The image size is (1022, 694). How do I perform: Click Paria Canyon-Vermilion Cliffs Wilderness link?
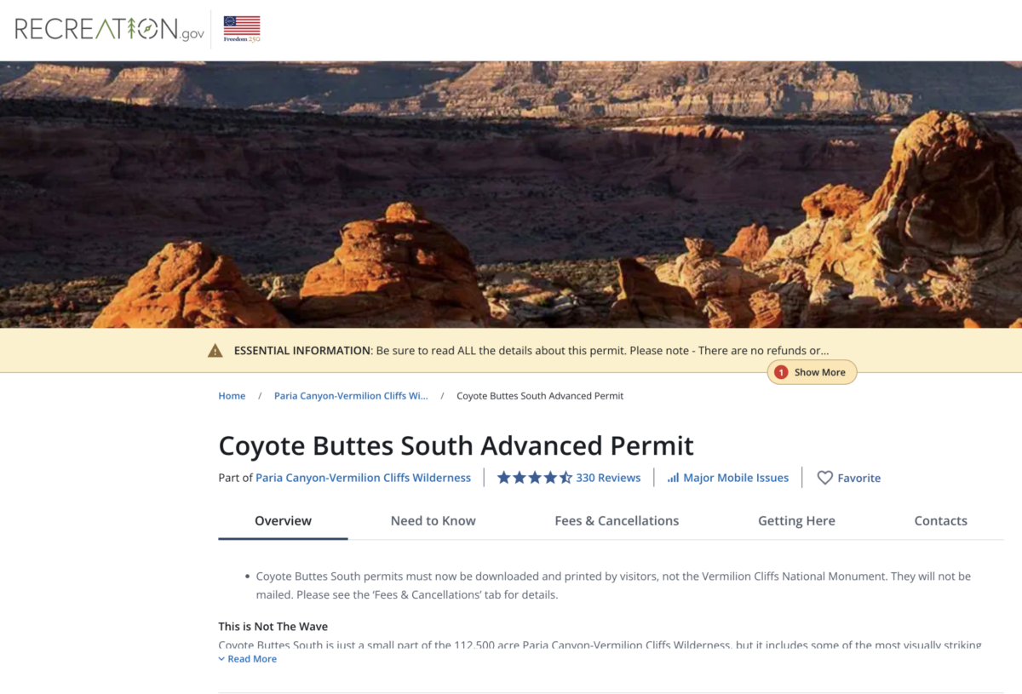pyautogui.click(x=363, y=478)
